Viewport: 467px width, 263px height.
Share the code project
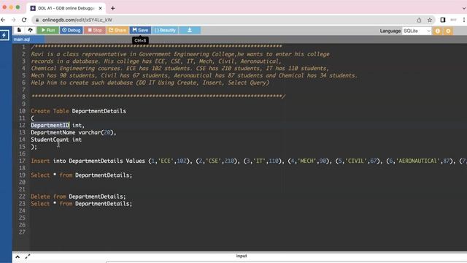117,30
